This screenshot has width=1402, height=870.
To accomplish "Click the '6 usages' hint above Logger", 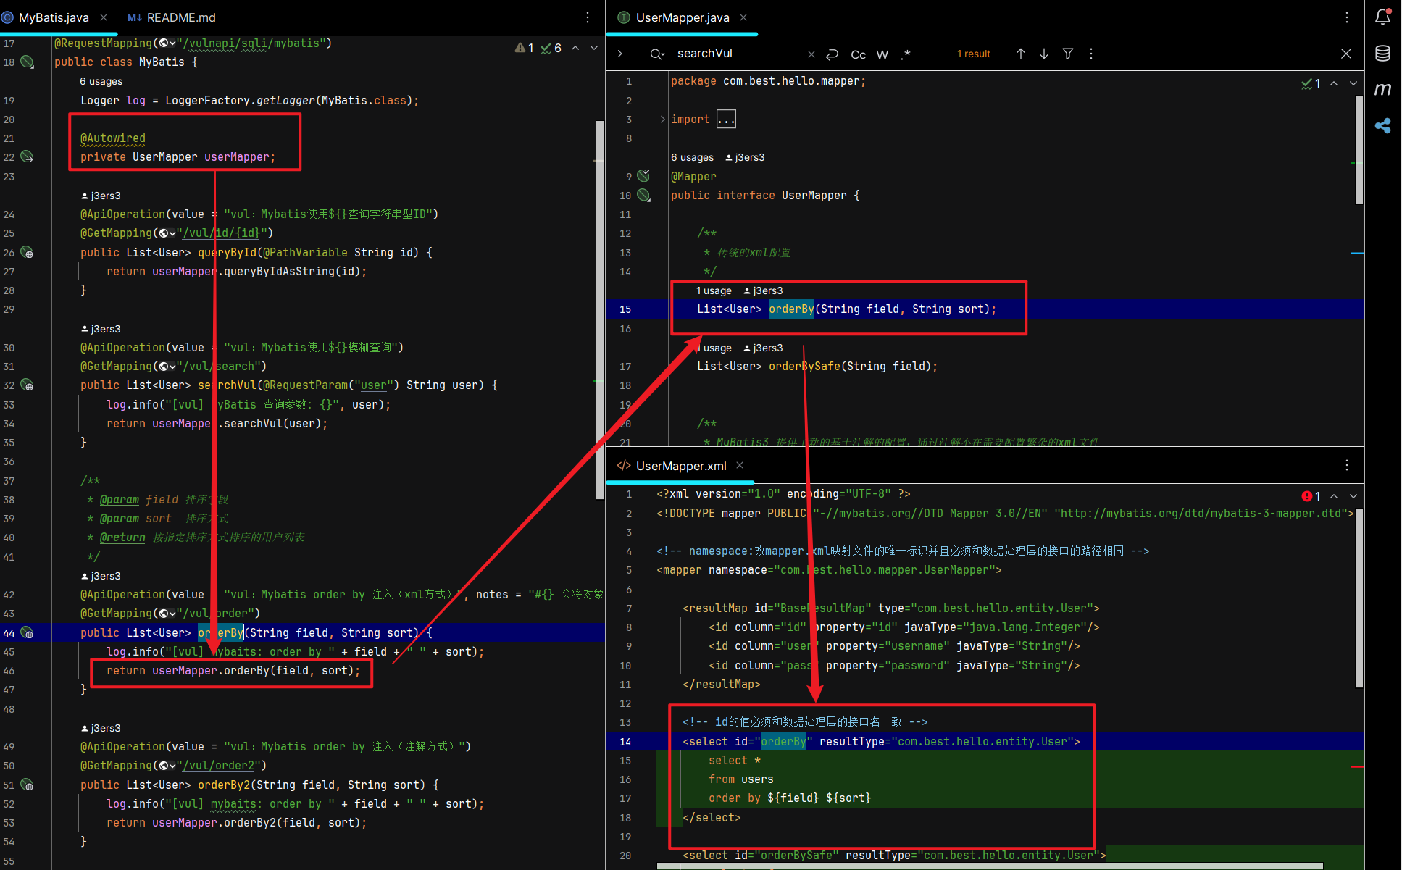I will 101,81.
